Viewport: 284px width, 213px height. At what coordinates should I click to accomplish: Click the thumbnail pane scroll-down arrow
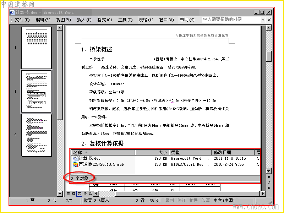[x=60, y=193]
